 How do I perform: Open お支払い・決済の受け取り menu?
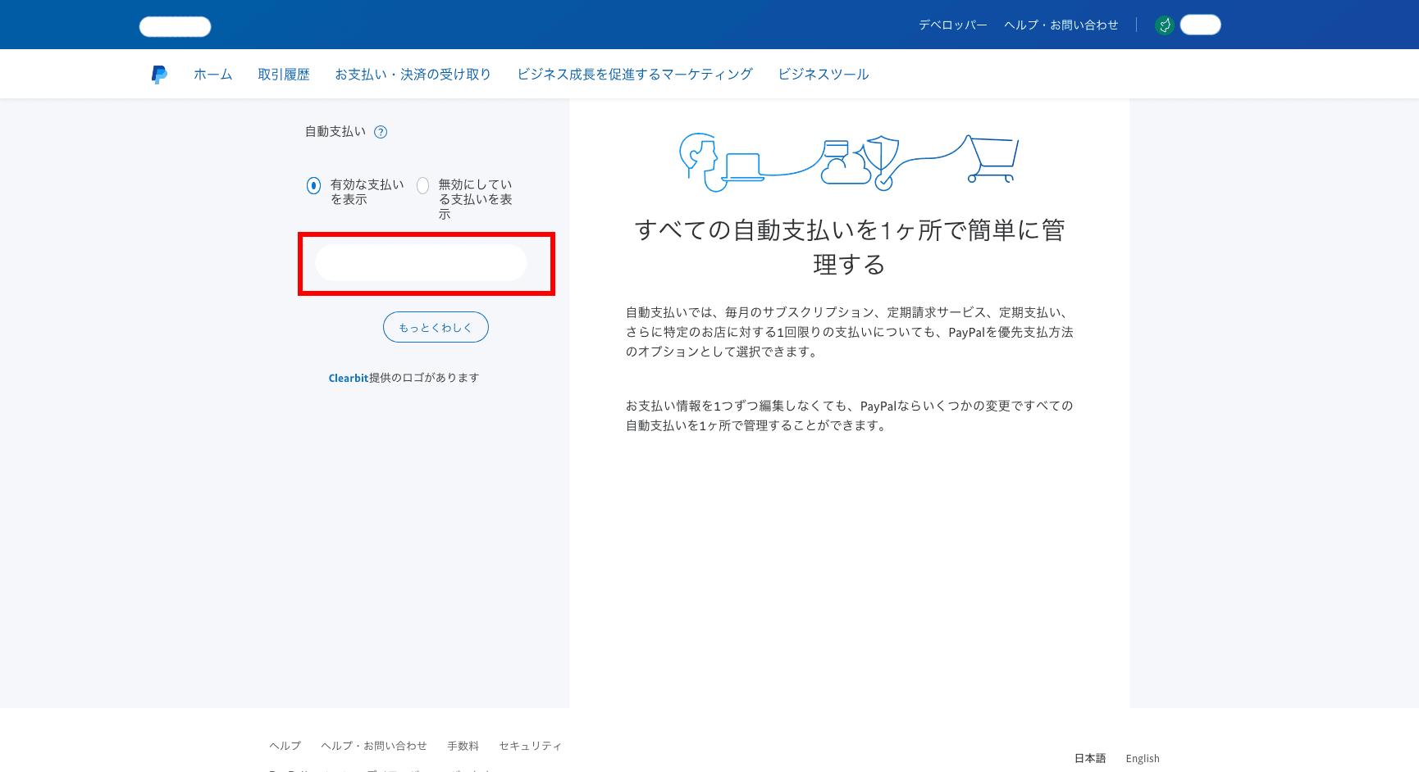(x=413, y=75)
